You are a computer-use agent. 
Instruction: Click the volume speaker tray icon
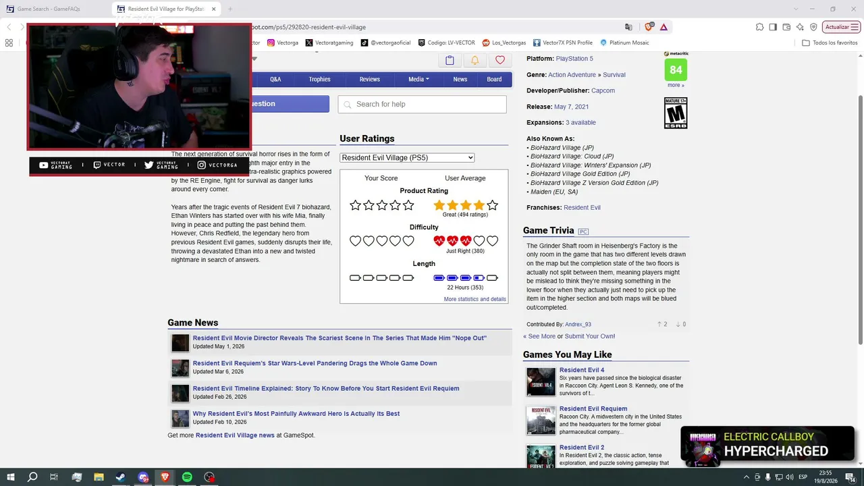tap(790, 477)
